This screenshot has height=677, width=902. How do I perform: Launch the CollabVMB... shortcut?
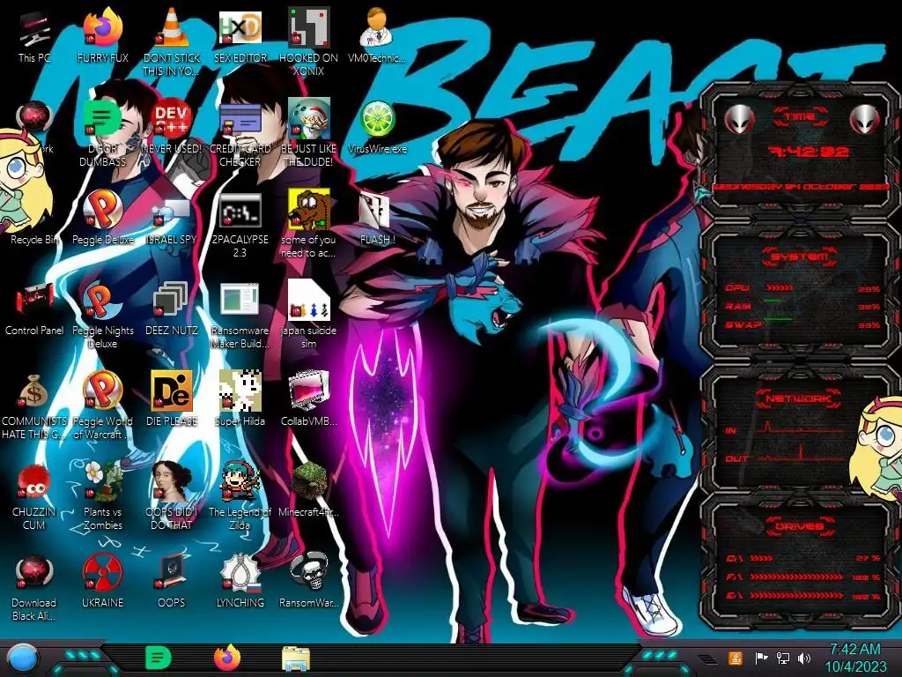point(308,399)
